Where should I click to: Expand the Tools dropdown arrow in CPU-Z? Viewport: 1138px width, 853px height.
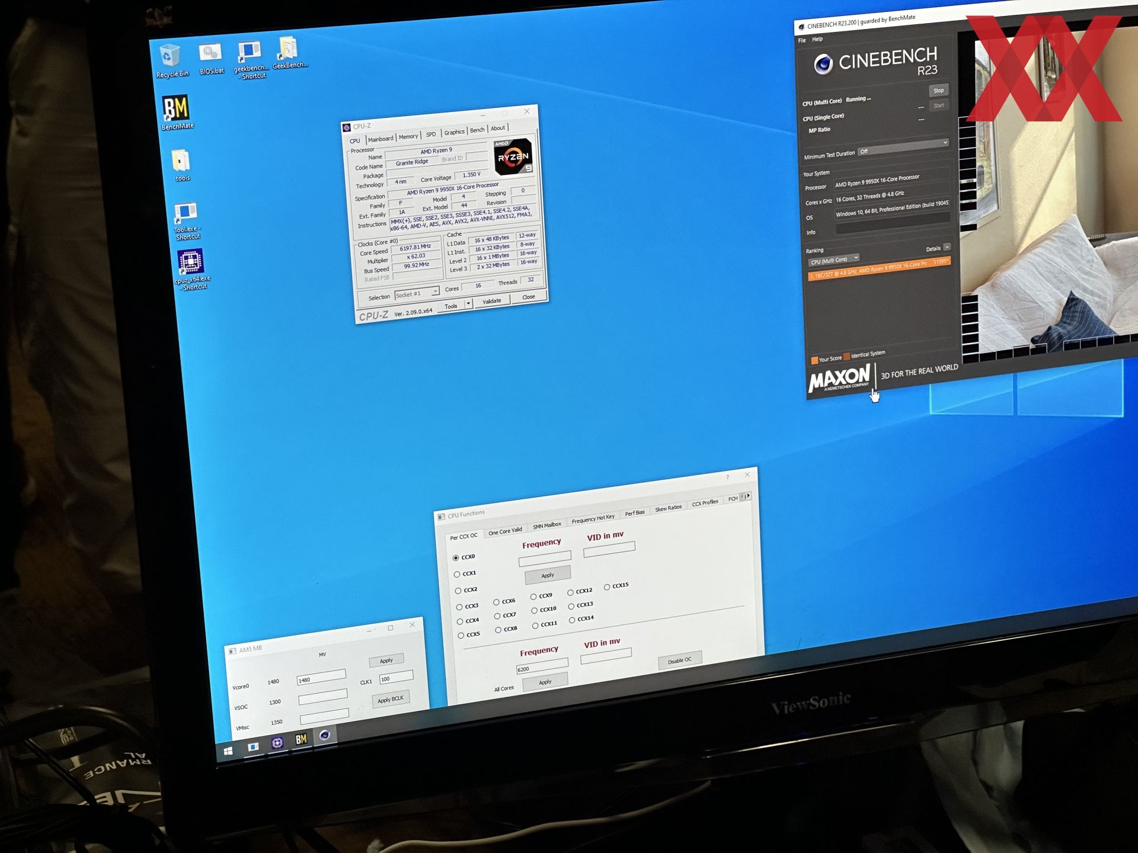click(468, 304)
